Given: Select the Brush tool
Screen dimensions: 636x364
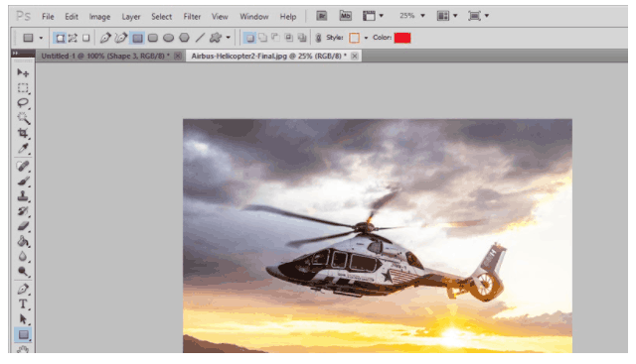Looking at the screenshot, I should coord(23,181).
